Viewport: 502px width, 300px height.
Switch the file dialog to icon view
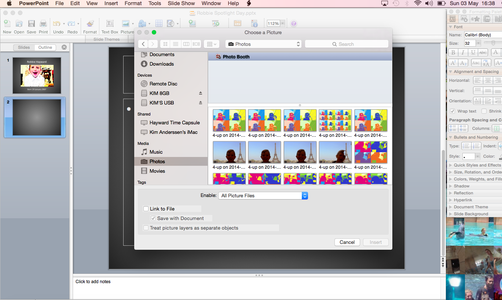(x=165, y=44)
